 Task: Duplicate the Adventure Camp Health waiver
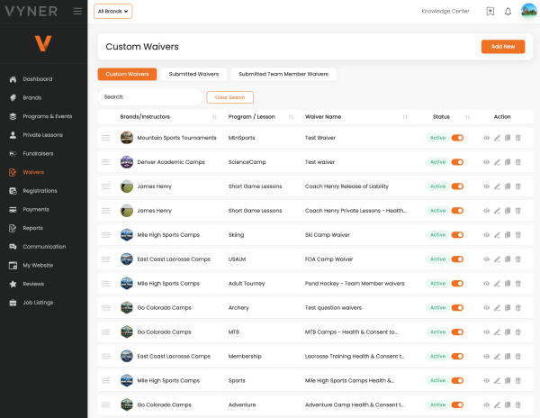point(508,404)
